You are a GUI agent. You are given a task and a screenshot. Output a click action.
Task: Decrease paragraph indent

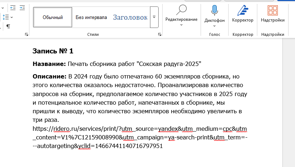(x=13, y=8)
